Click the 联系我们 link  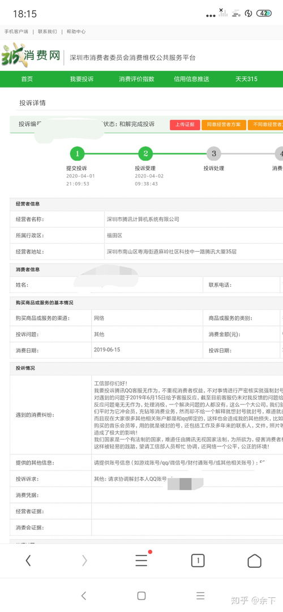(x=47, y=32)
